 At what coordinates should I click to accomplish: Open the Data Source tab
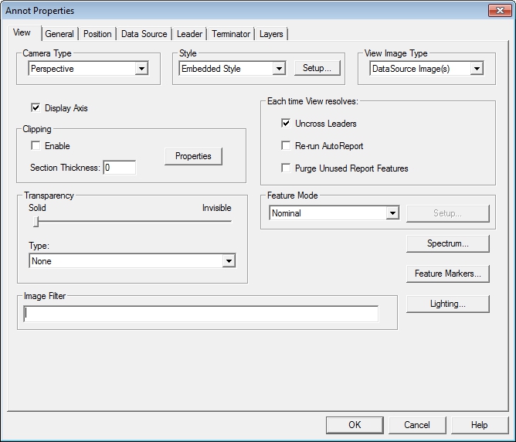pyautogui.click(x=144, y=34)
